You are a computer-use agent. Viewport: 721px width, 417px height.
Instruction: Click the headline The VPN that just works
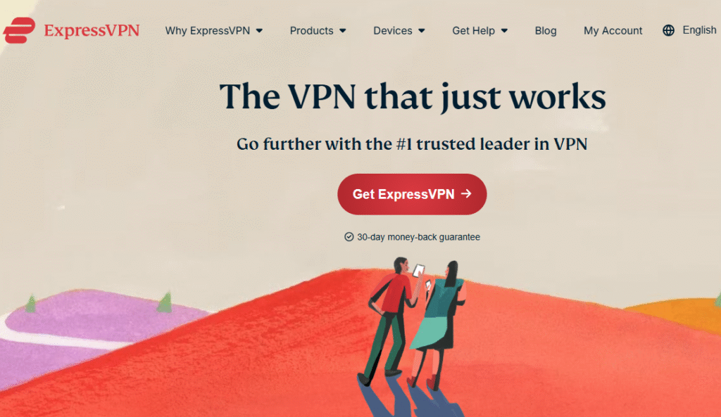(x=413, y=97)
